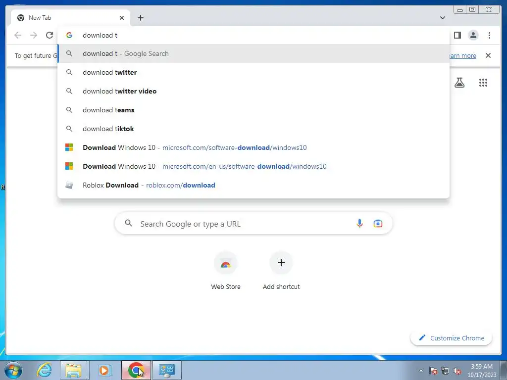Viewport: 507px width, 380px height.
Task: Open a new tab with the plus button
Action: point(140,18)
